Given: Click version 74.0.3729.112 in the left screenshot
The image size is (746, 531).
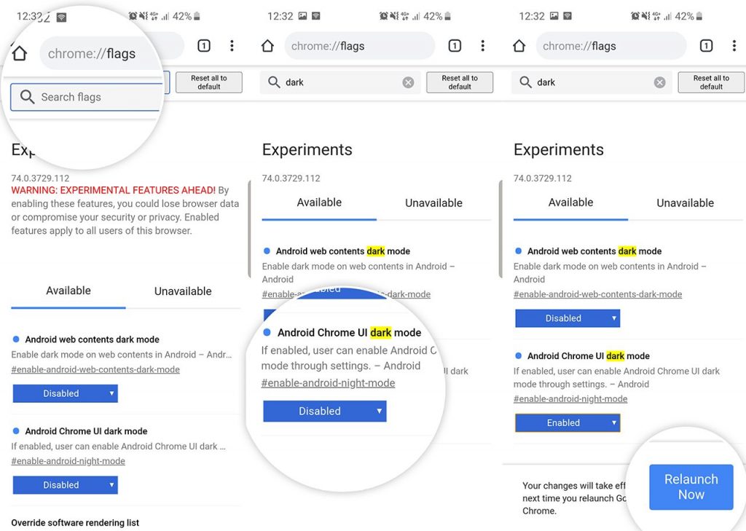Looking at the screenshot, I should coord(41,178).
